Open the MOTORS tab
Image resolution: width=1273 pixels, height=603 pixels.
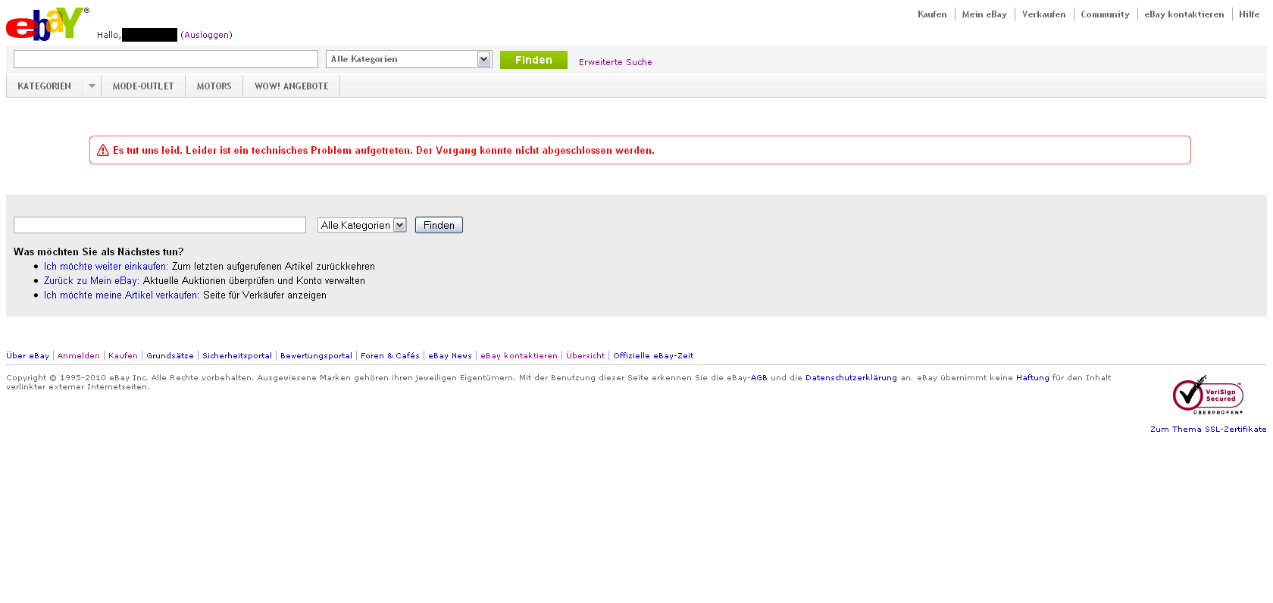[x=214, y=86]
